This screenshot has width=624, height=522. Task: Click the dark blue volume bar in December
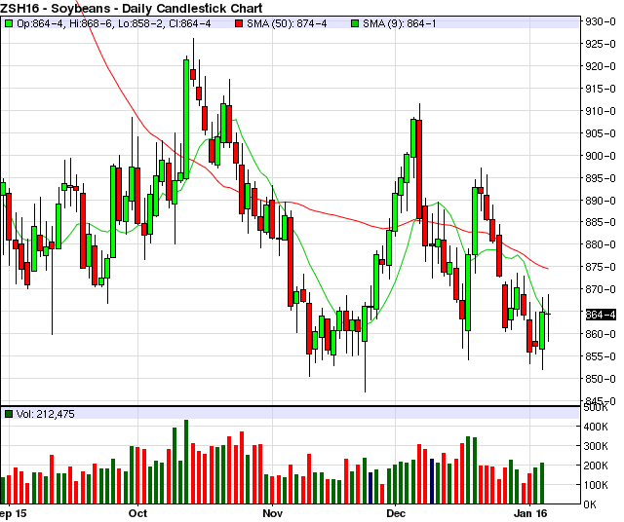(x=432, y=481)
